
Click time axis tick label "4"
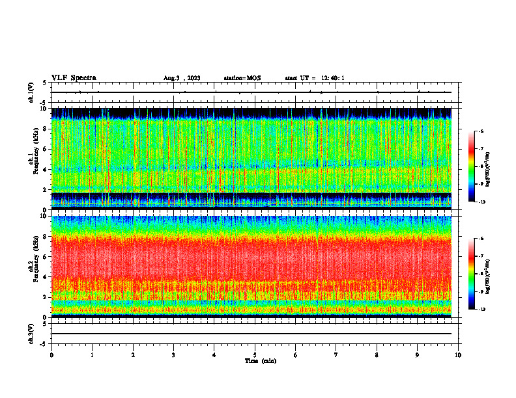214,355
